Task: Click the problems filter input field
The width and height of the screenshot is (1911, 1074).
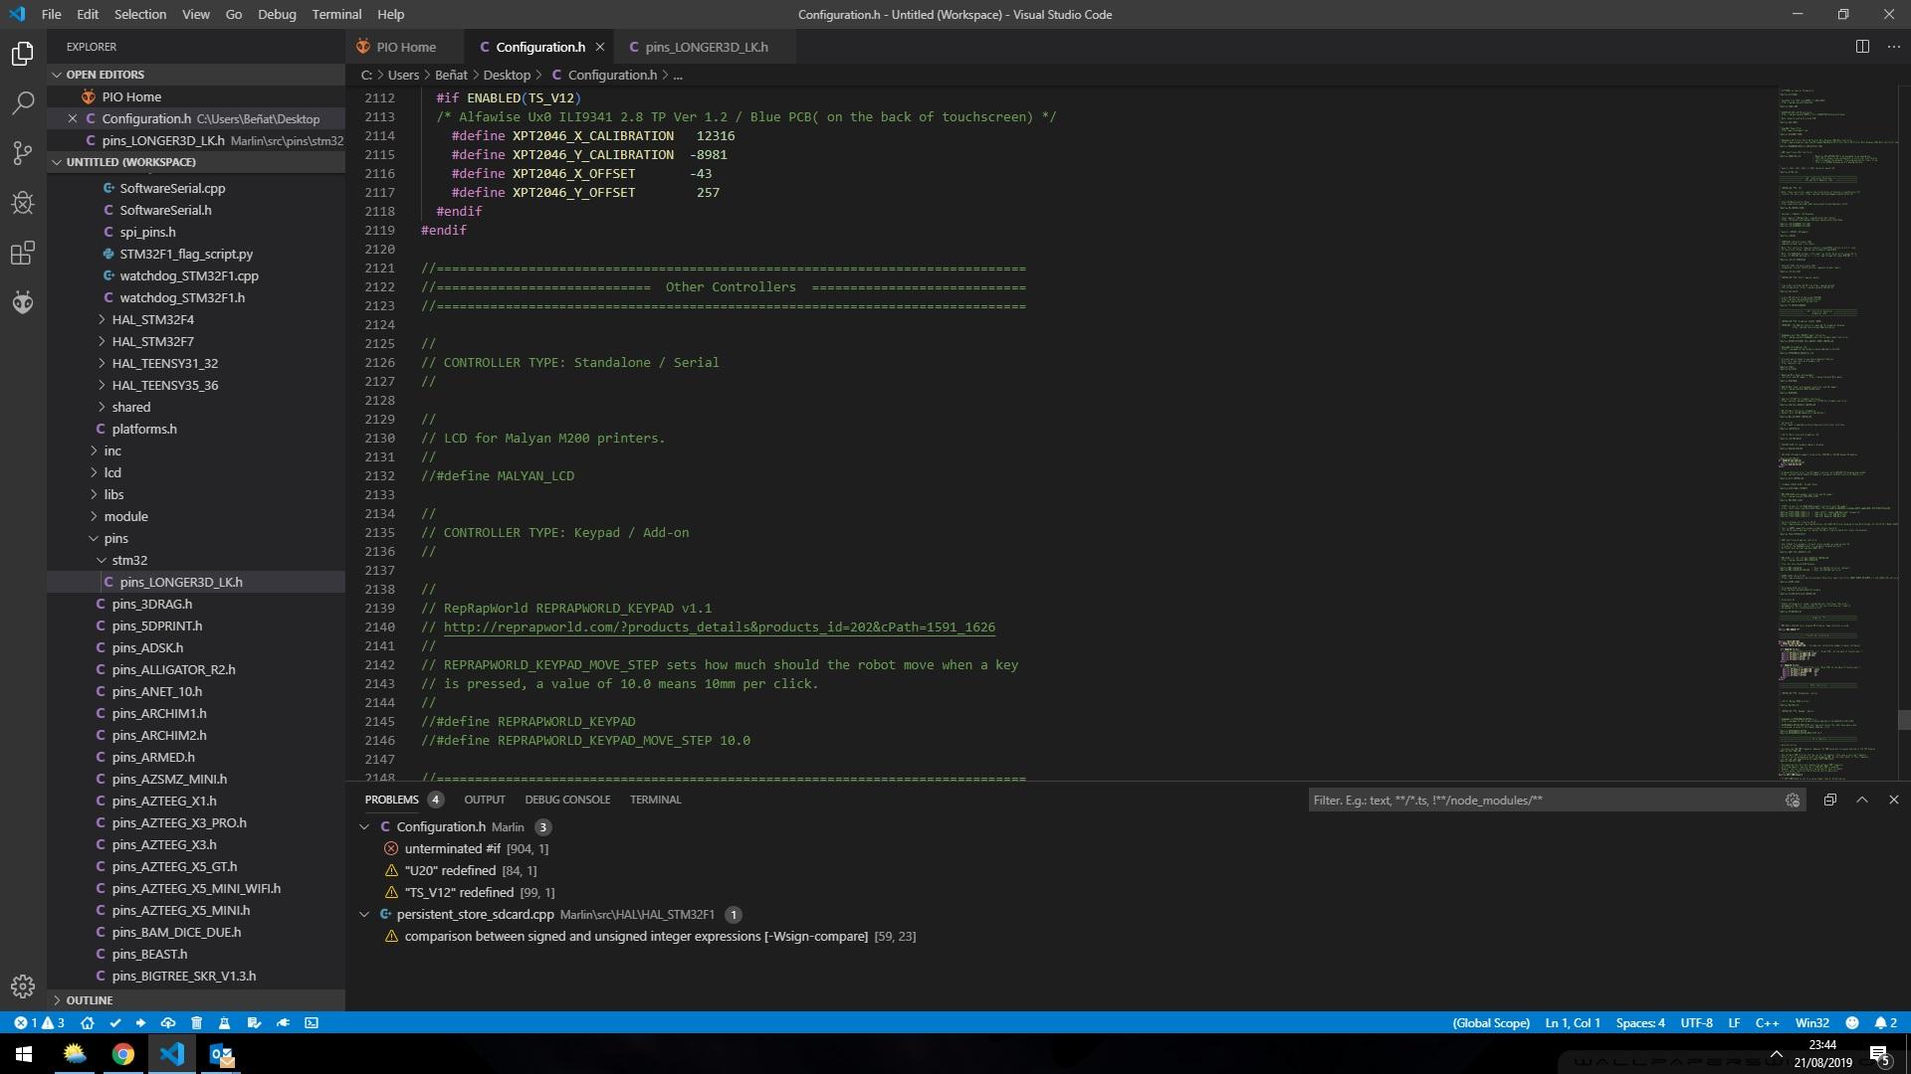Action: pos(1543,800)
